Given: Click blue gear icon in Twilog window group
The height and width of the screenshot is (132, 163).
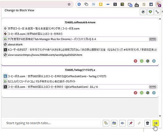Looking at the screenshot, I should point(148,93).
